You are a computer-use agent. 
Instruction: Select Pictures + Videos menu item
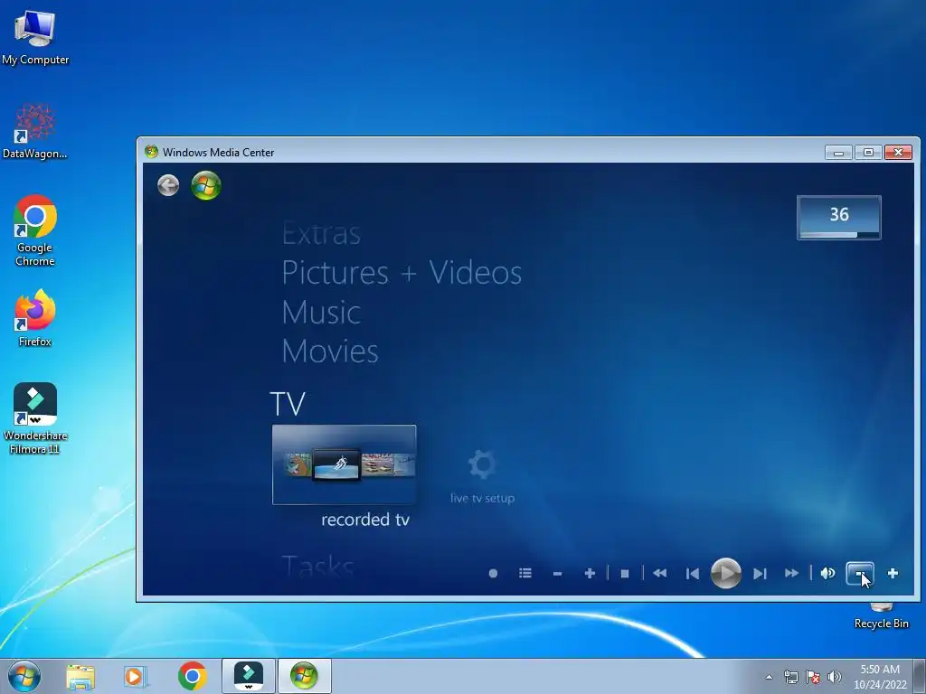[402, 273]
